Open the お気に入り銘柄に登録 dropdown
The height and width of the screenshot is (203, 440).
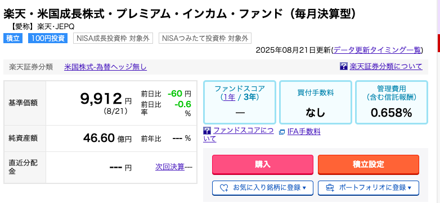point(263,188)
